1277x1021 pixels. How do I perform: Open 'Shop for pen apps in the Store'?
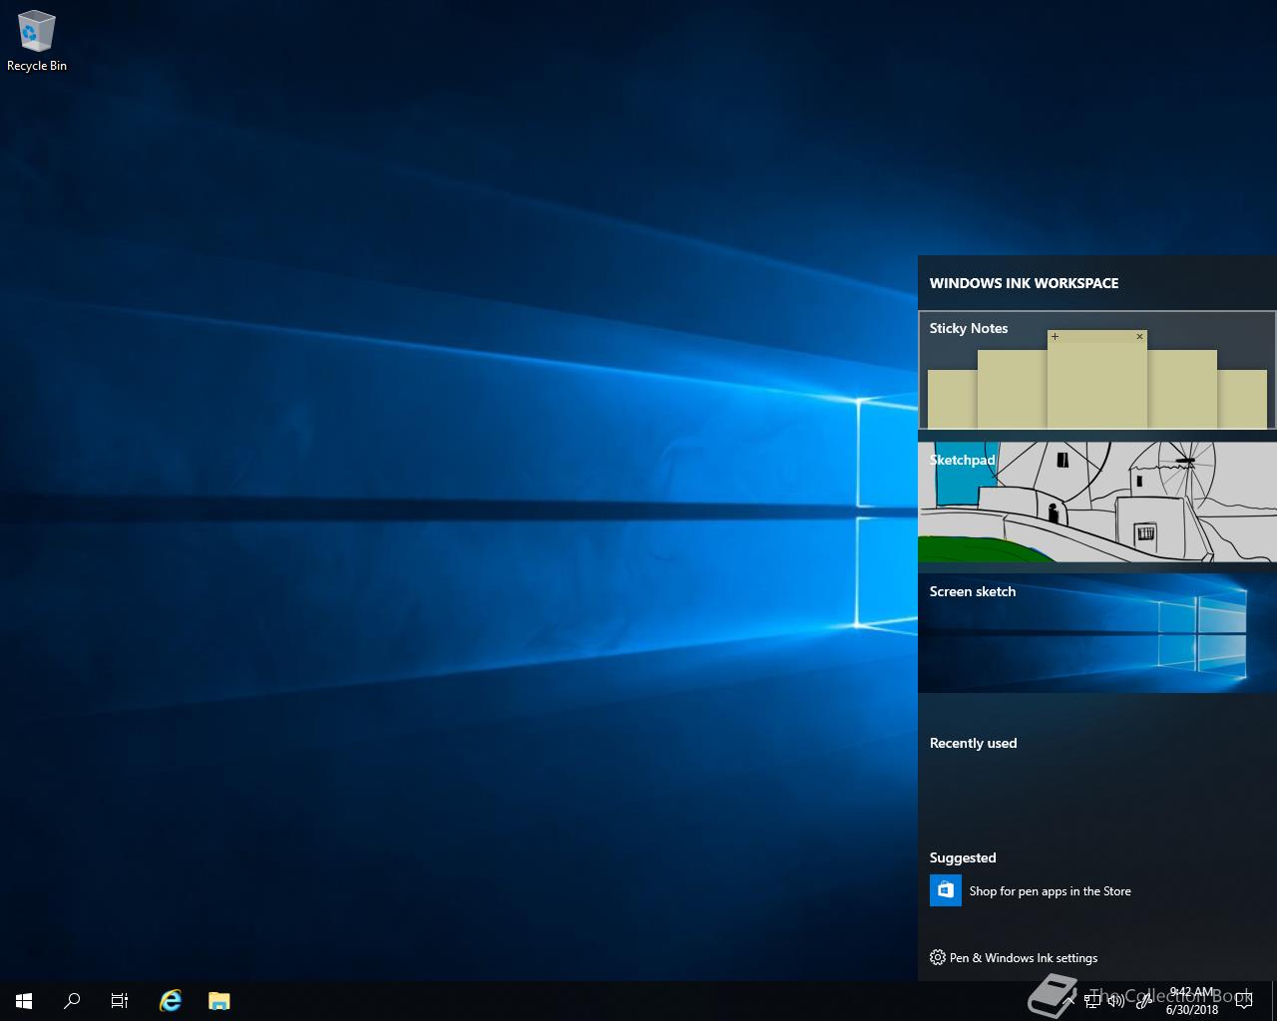tap(1051, 891)
